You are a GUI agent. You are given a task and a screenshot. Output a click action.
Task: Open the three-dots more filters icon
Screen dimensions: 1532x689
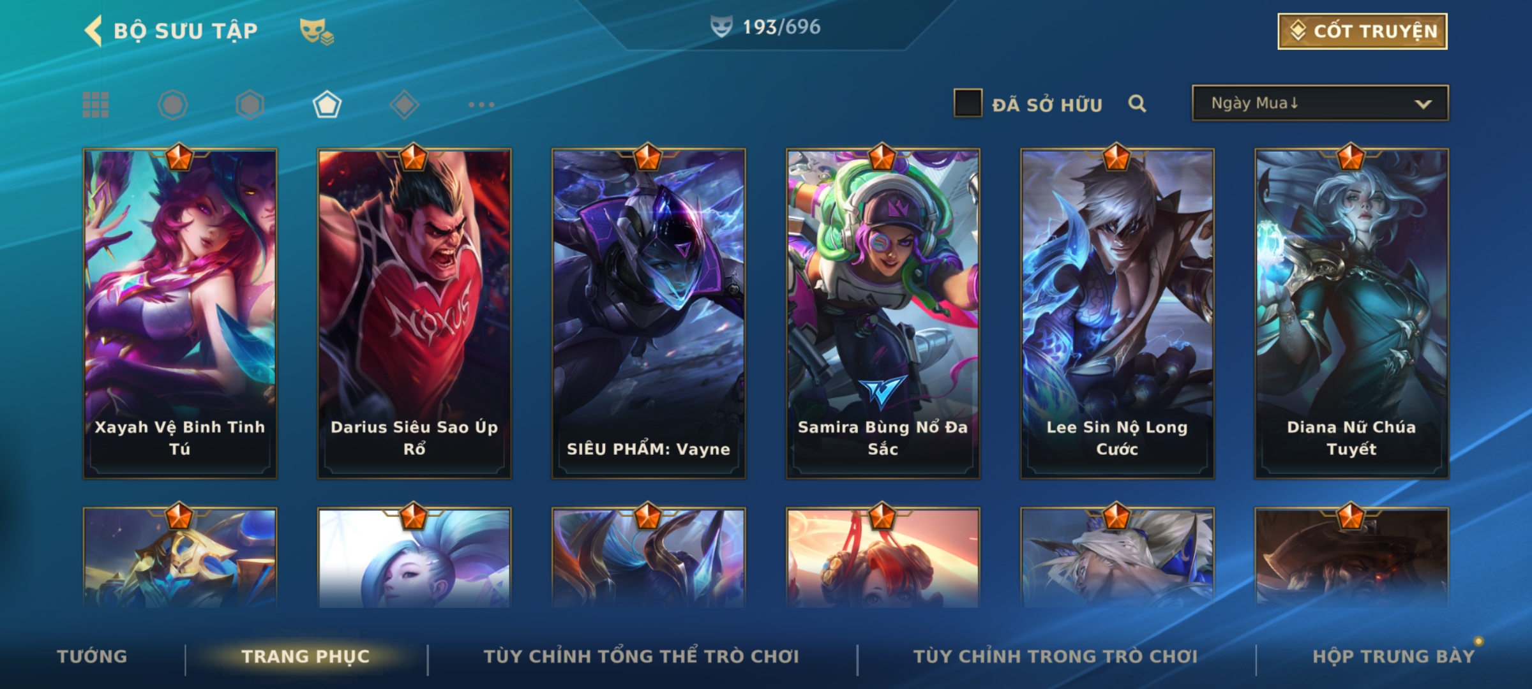(481, 105)
